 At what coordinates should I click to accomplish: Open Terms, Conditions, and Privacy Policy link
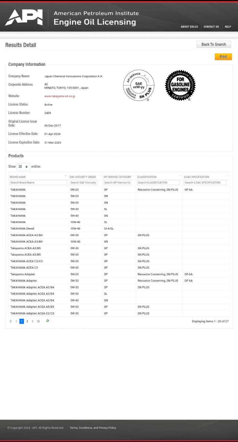93,428
